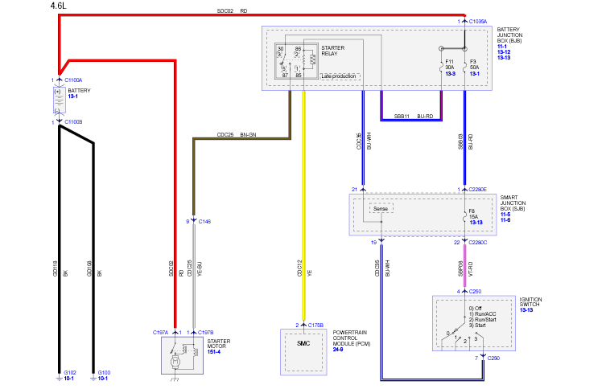Select connector label C197B

click(205, 333)
